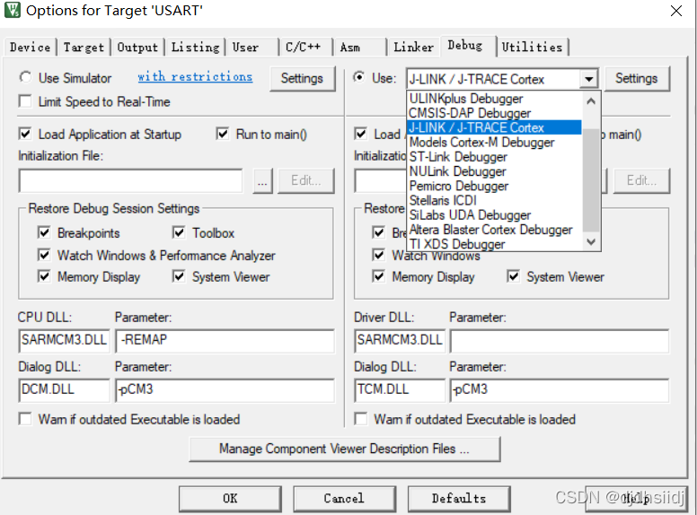Image resolution: width=697 pixels, height=515 pixels.
Task: Click simulator Edit... button
Action: point(305,181)
